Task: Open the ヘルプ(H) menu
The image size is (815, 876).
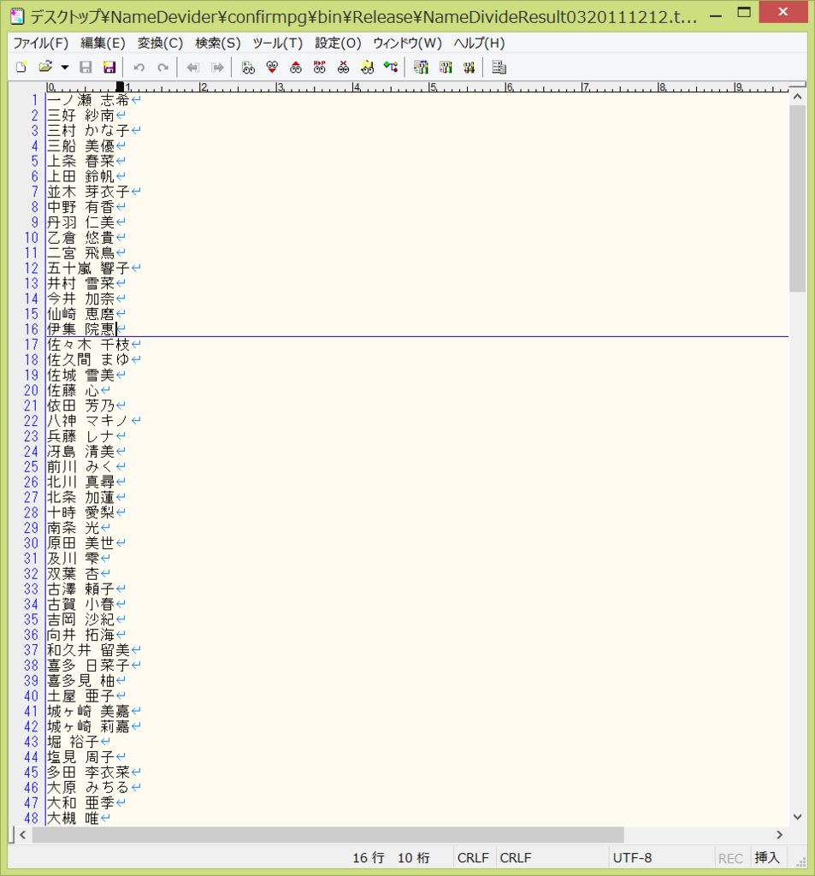Action: tap(479, 43)
